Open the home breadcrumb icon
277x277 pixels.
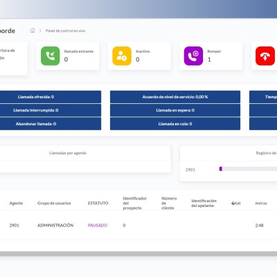[33, 30]
